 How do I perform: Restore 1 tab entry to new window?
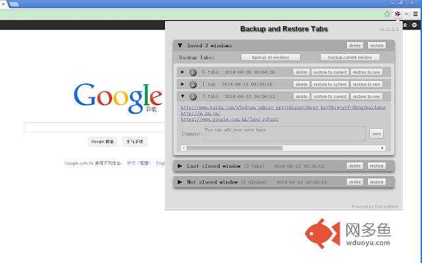coord(367,84)
